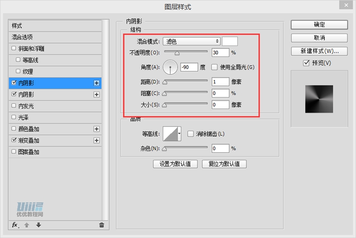Select 样式 in the left list

(x=55, y=26)
